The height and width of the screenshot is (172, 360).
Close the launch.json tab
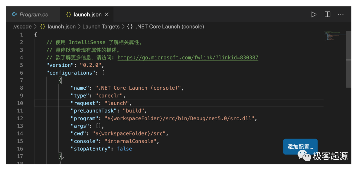coord(107,15)
